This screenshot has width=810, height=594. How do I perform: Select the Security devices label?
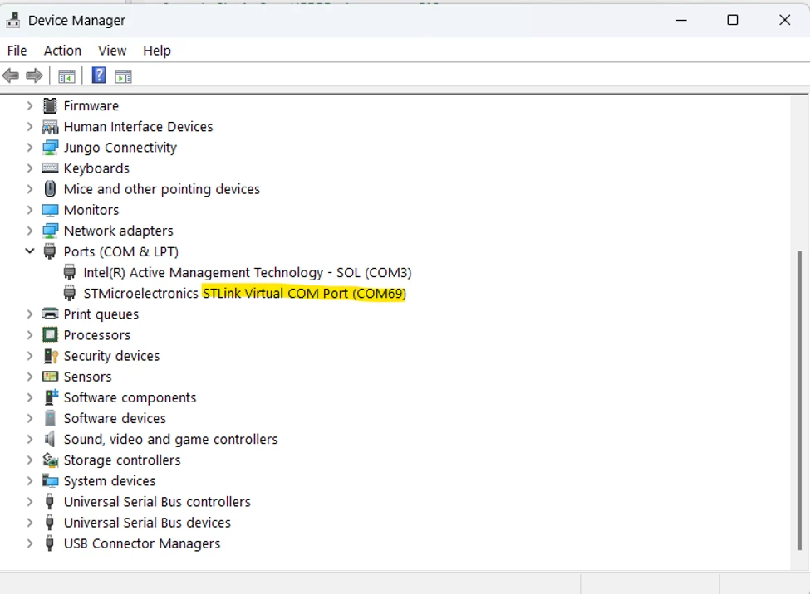111,356
